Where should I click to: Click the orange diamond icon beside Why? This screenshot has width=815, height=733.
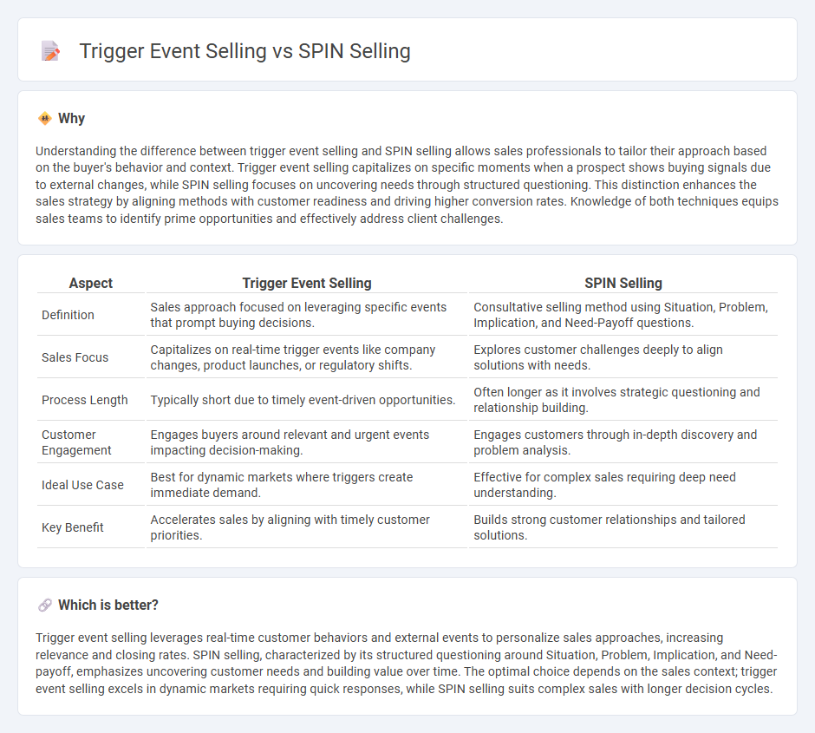[x=45, y=119]
